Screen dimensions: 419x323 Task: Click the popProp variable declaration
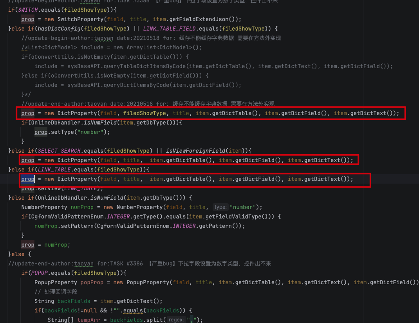(x=92, y=282)
